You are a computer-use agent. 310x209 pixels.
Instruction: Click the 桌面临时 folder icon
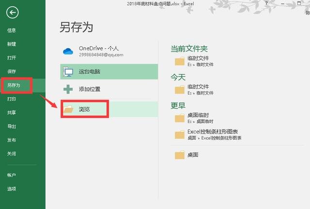click(x=180, y=118)
